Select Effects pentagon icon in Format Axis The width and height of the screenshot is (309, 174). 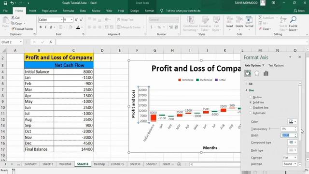[x=257, y=73]
